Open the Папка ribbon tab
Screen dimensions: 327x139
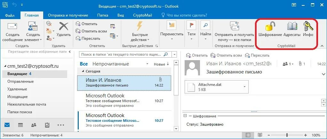tap(103, 15)
